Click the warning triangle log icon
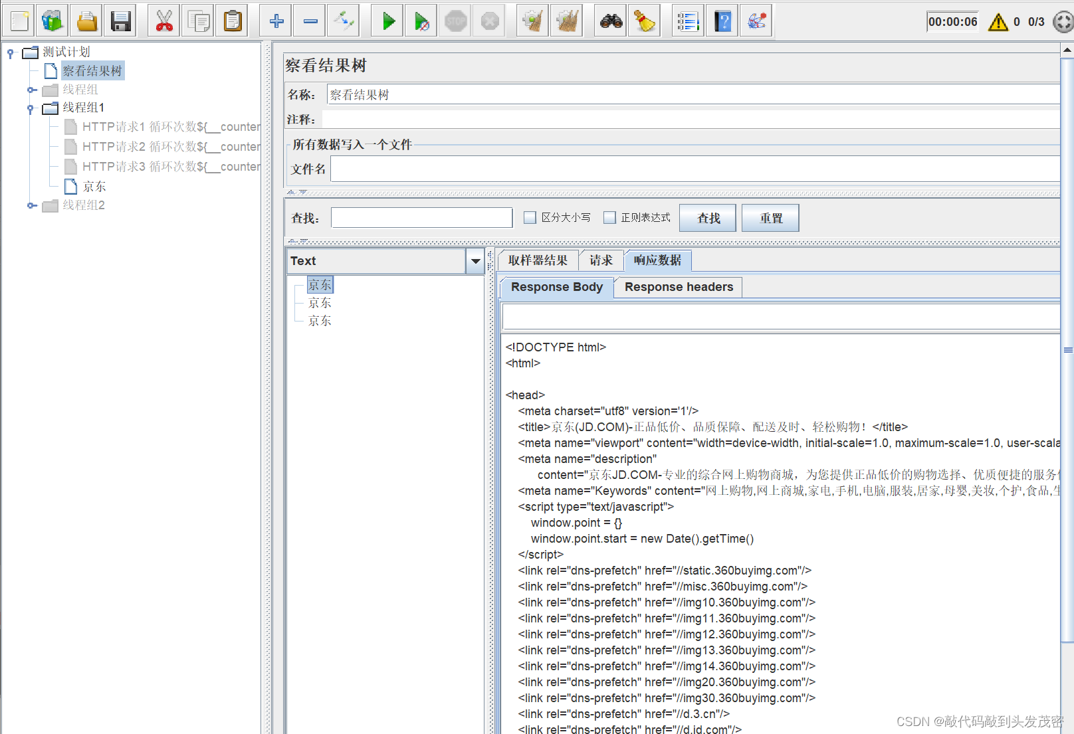 [x=998, y=22]
